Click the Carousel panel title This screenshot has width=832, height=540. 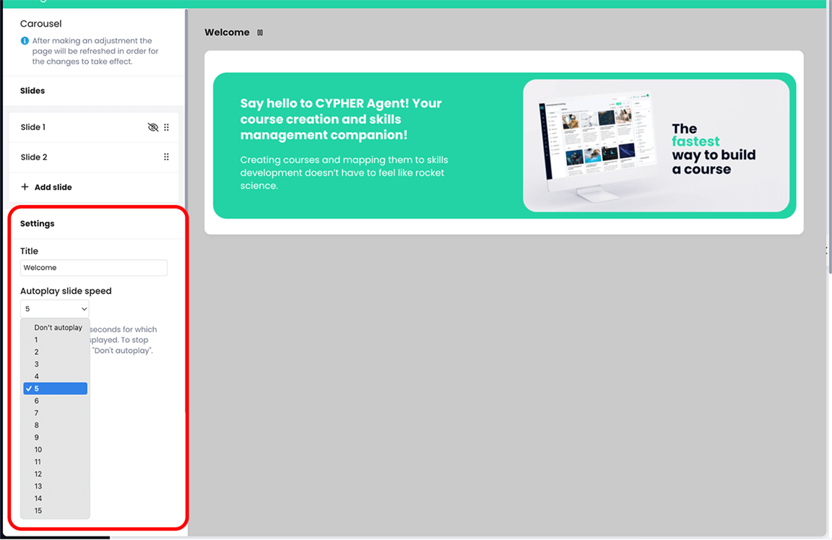pyautogui.click(x=41, y=24)
